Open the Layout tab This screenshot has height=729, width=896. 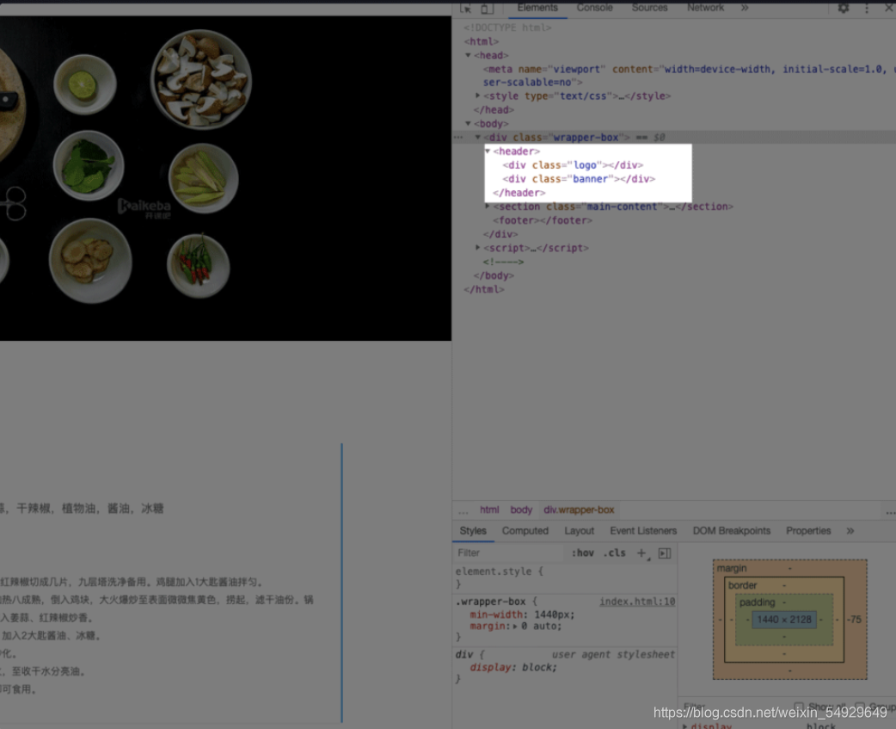pyautogui.click(x=579, y=530)
